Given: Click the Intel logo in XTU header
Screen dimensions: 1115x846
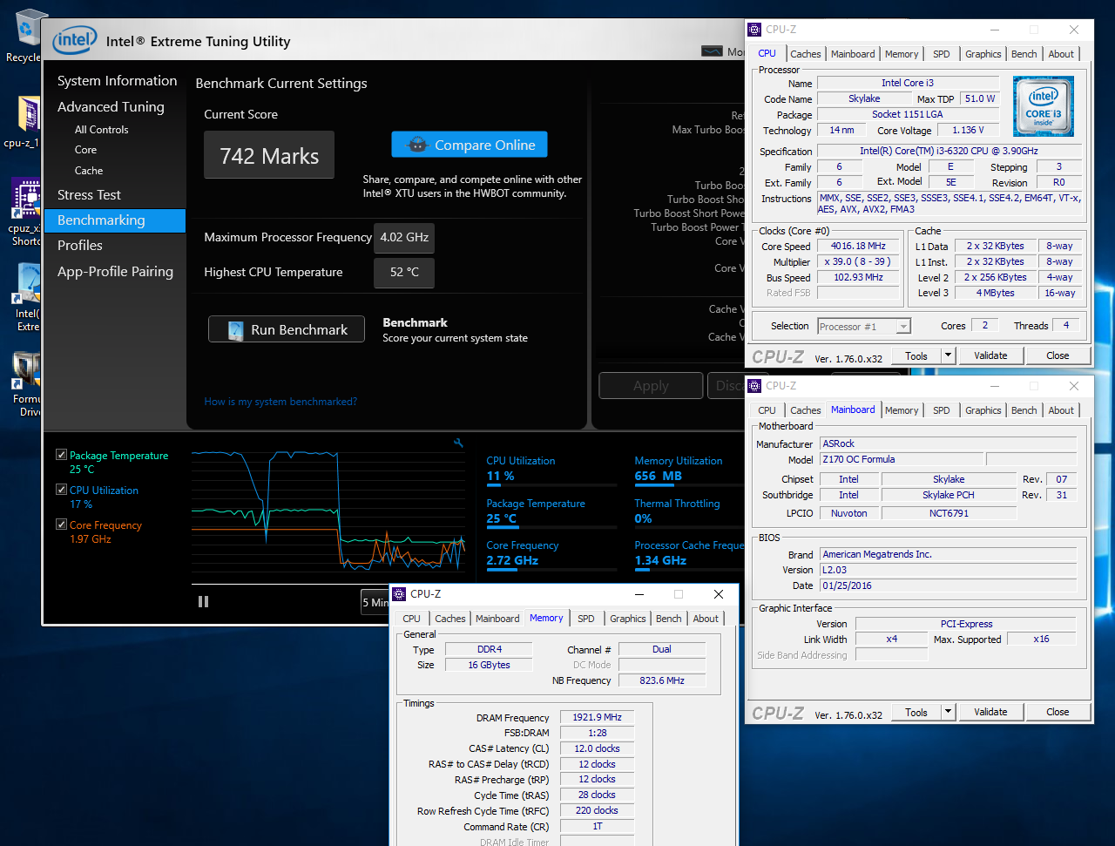Looking at the screenshot, I should tap(75, 40).
